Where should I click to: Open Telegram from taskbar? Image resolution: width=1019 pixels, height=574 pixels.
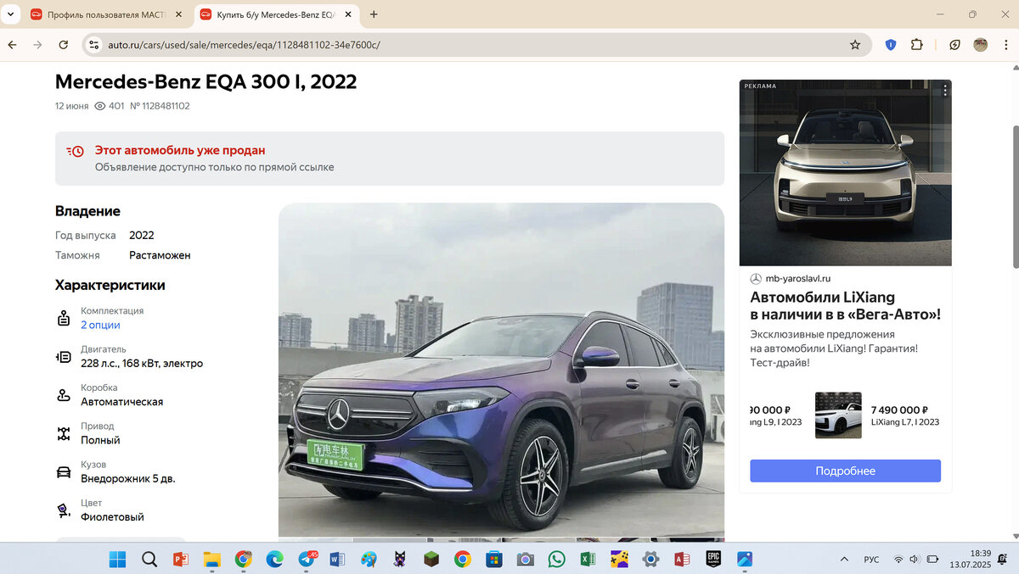[x=306, y=559]
